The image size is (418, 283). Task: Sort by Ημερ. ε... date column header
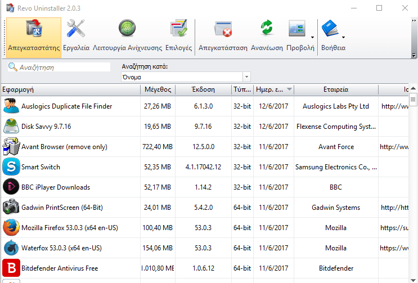click(x=273, y=89)
